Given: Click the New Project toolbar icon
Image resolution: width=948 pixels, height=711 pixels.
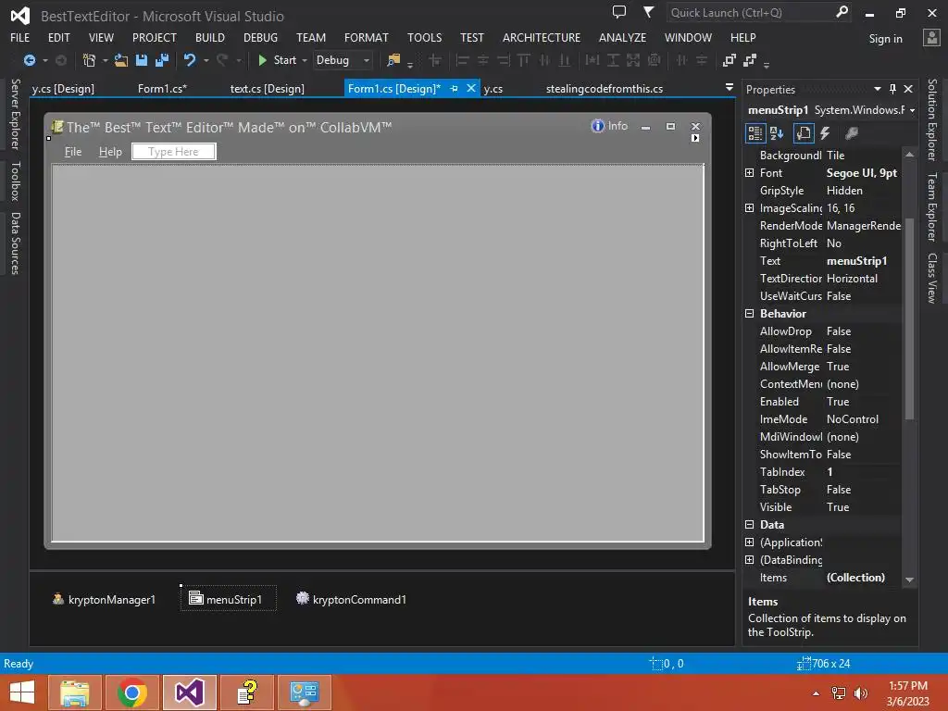Looking at the screenshot, I should point(89,60).
